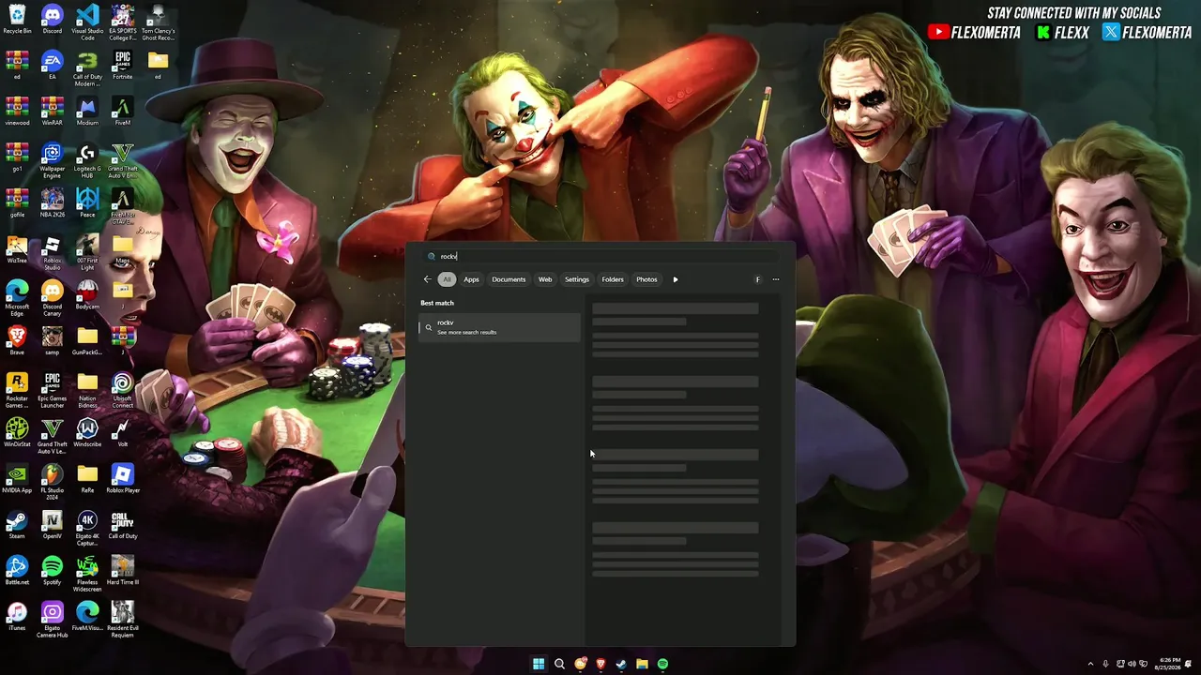Screen dimensions: 1201x675
Task: Select the WizTree desktop icon
Action: click(17, 248)
